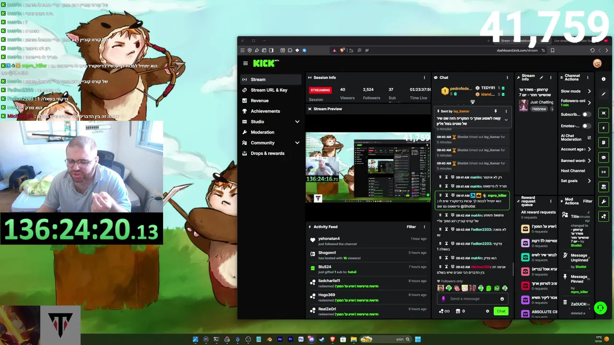The height and width of the screenshot is (345, 614).
Task: Expand the Community submenu chevron
Action: [x=297, y=143]
